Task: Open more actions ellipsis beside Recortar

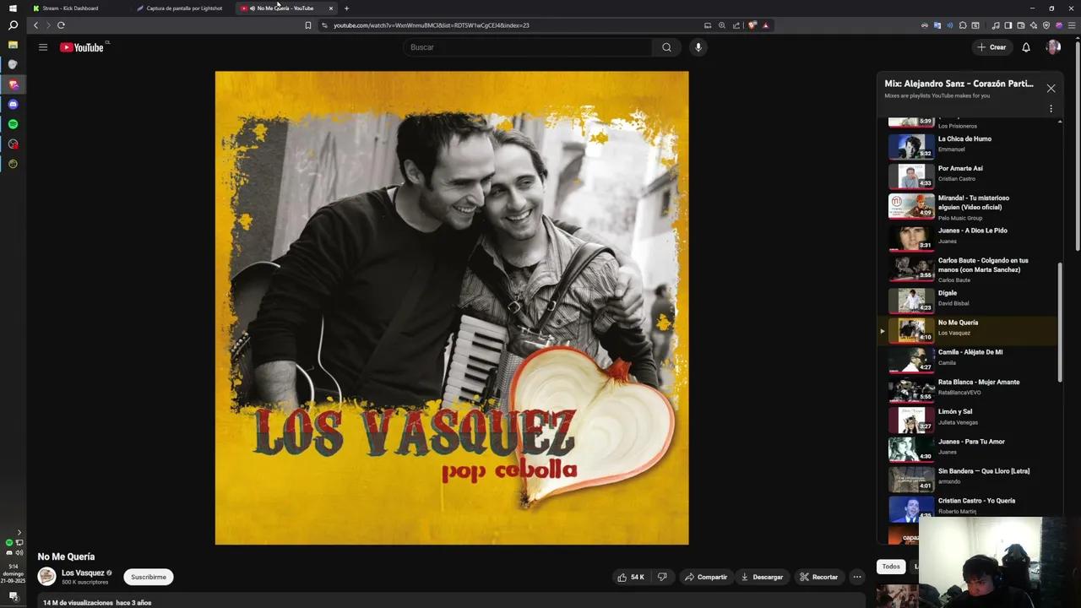Action: 857,577
